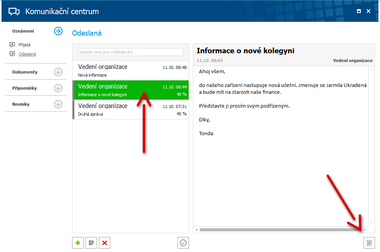
Task: Click the 11.10. 08:44 date in message header
Action: tap(210, 61)
